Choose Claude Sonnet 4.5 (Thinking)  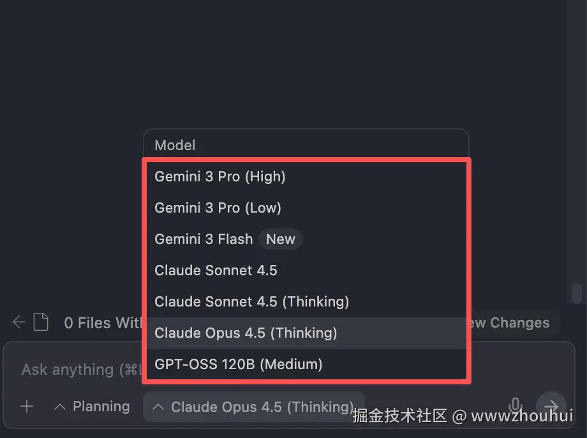[x=251, y=301]
